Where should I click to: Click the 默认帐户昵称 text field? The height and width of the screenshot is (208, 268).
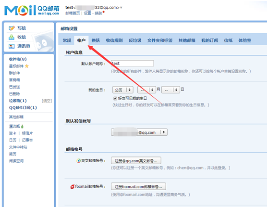point(132,64)
